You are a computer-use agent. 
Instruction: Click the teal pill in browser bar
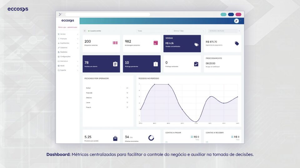click(x=223, y=14)
